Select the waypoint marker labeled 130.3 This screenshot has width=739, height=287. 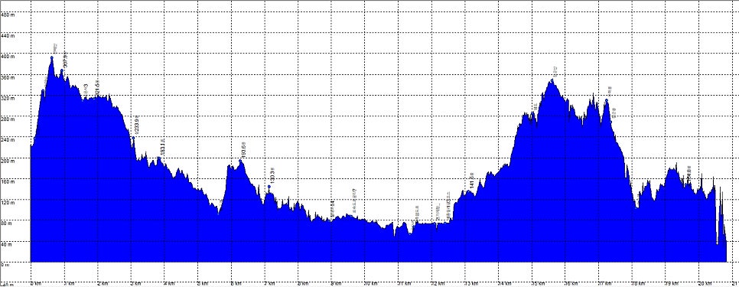pyautogui.click(x=269, y=187)
